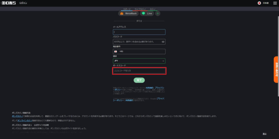Show more sign-up options plus icon
The image size is (279, 139).
coord(158,14)
